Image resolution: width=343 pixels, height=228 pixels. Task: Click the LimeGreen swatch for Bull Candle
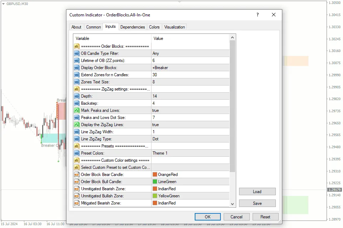point(155,182)
